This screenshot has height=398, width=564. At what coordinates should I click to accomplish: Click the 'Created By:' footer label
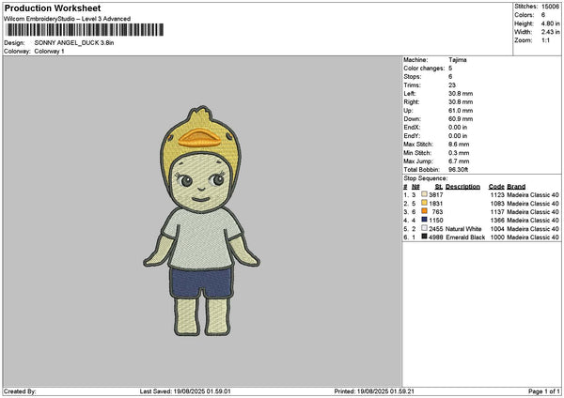coord(20,391)
